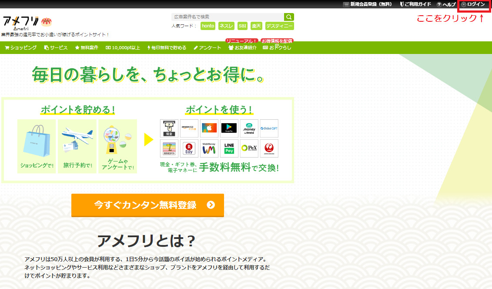Open the ショッピング menu
Screen dimensions: 492x289
pyautogui.click(x=21, y=48)
